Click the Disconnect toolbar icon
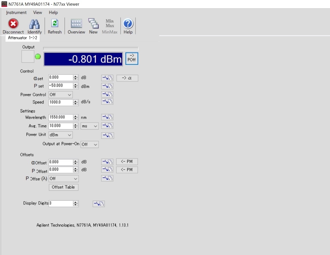The image size is (330, 255). [x=13, y=24]
